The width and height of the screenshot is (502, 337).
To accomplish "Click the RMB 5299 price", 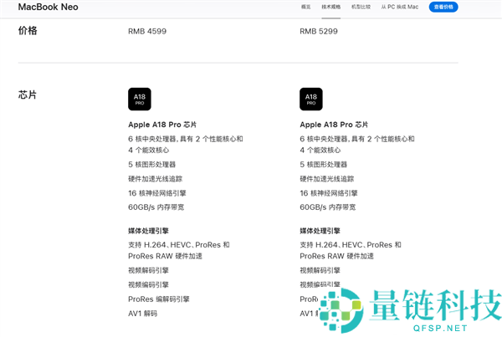I will click(x=319, y=31).
